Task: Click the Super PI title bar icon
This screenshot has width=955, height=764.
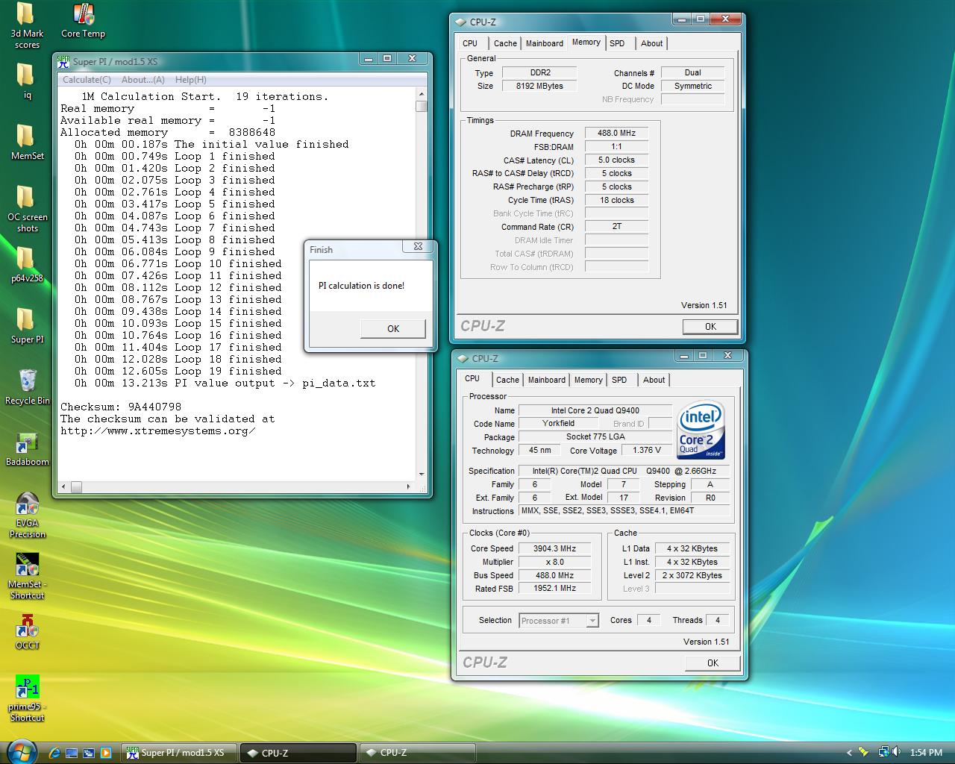Action: (x=63, y=62)
